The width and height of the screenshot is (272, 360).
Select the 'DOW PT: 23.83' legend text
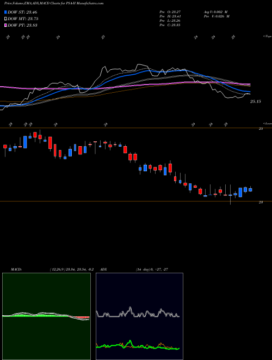click(x=22, y=25)
